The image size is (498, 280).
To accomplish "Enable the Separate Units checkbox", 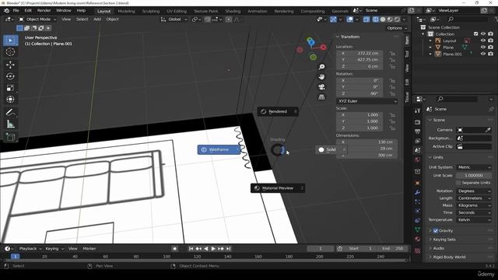I will click(x=458, y=183).
